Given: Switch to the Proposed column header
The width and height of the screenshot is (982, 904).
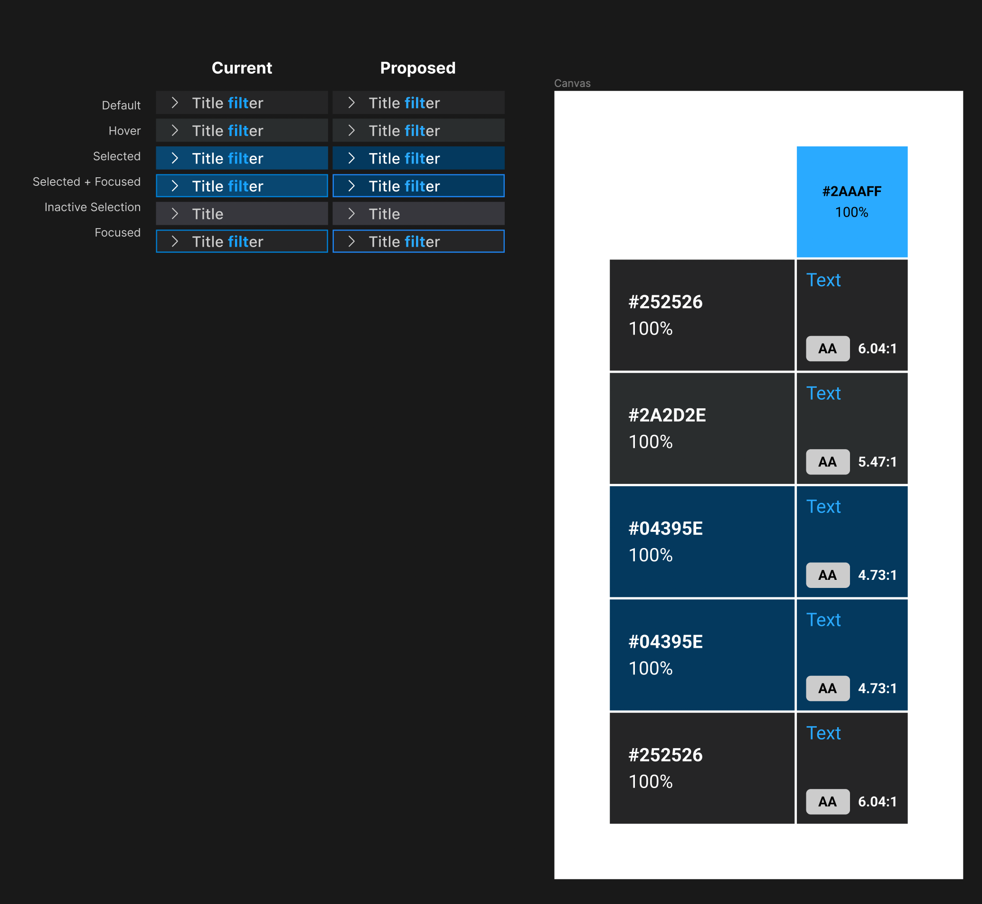Looking at the screenshot, I should [417, 67].
